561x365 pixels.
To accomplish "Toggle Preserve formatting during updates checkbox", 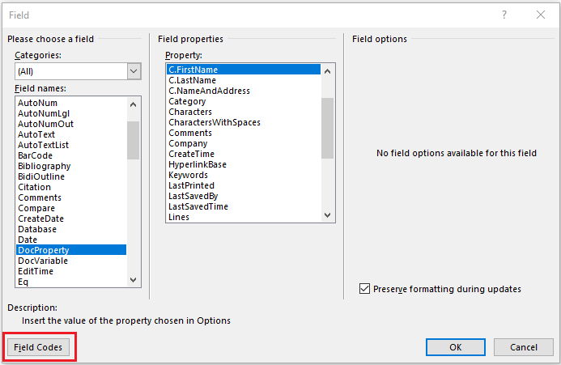I will pyautogui.click(x=364, y=288).
